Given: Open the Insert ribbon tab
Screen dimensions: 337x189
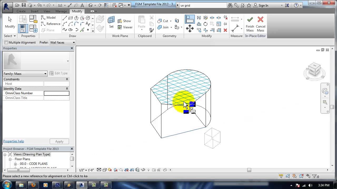Looking at the screenshot, I should (34, 11).
